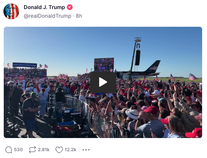Visit the @realDonaldTrump handle link
207x158 pixels.
(x=48, y=16)
